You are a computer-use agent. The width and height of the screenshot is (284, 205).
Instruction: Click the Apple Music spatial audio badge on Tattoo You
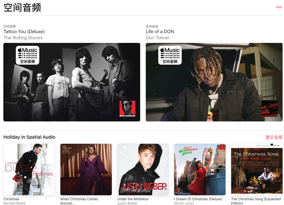(x=28, y=55)
